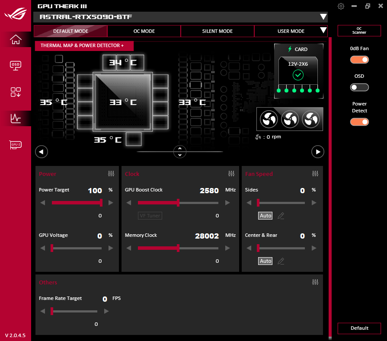The height and width of the screenshot is (341, 387).
Task: Open the settings gear icon
Action: pos(341,6)
